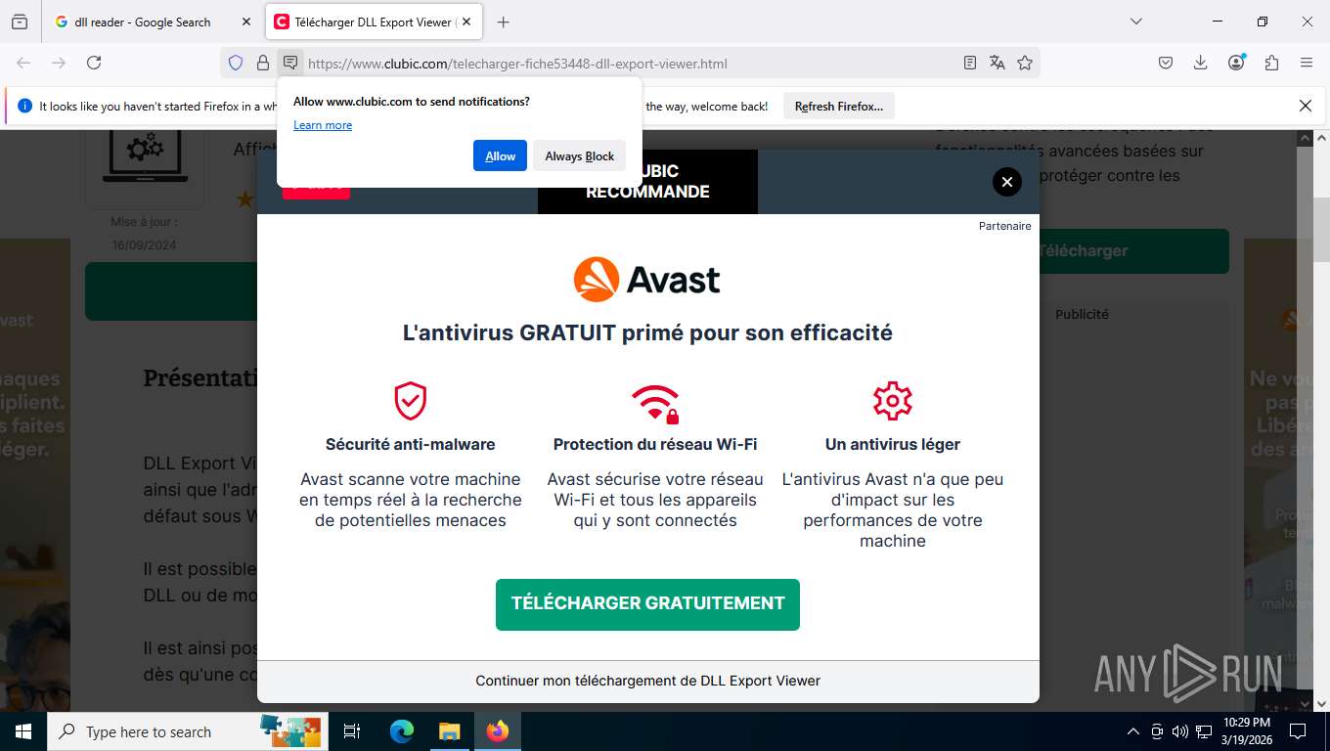This screenshot has height=751, width=1330.
Task: Reload the page with the Firefox refresh icon
Action: tap(94, 63)
